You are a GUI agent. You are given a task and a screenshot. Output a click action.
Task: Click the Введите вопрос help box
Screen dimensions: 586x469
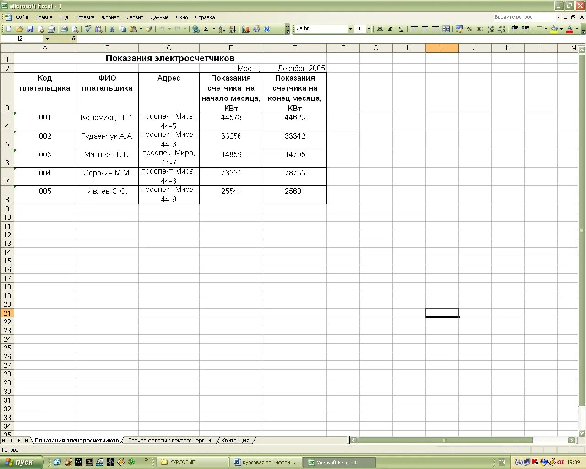point(524,17)
